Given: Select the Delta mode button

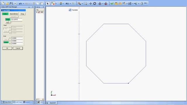Looking at the screenshot, I should pos(5,14).
